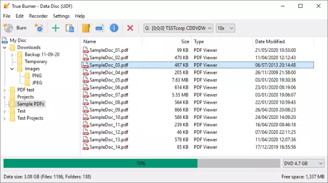Click the SampleDoc_08.pdf file icon
This screenshot has height=183, width=328.
pos(85,102)
